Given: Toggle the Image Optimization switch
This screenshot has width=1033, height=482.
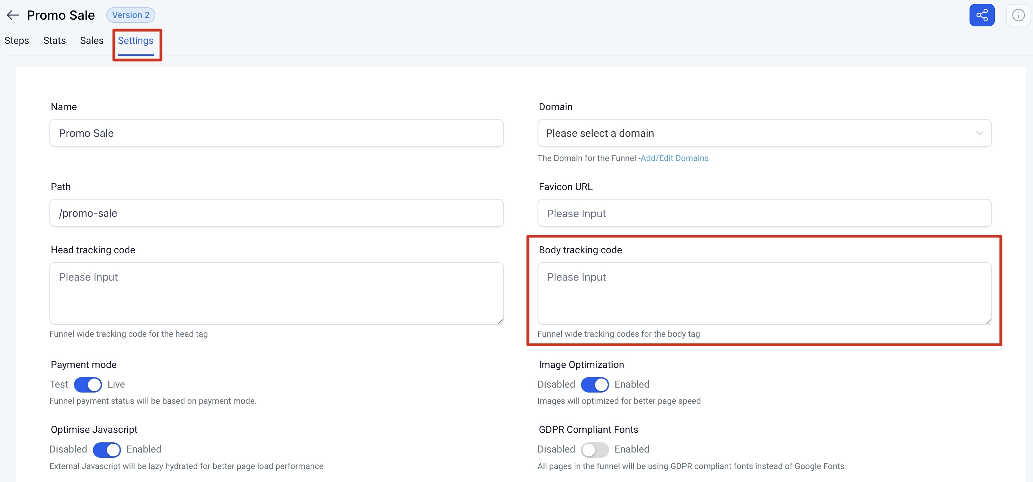Looking at the screenshot, I should (594, 384).
